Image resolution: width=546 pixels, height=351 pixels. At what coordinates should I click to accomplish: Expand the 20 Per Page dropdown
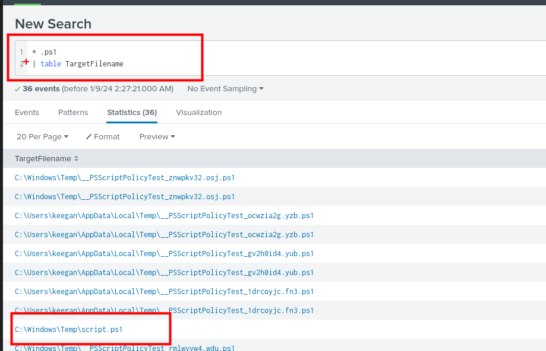42,137
